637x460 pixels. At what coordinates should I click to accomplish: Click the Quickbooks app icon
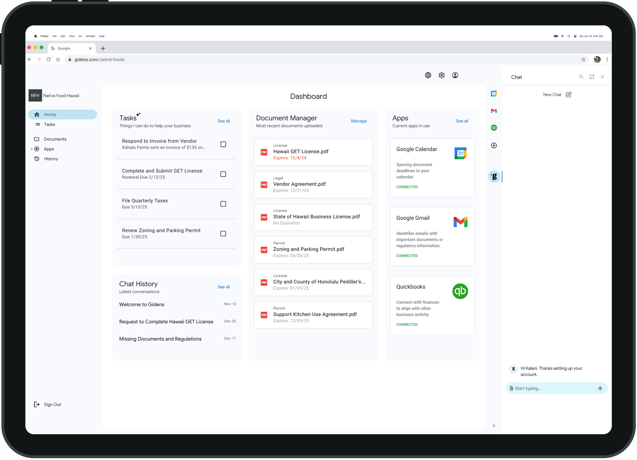459,291
